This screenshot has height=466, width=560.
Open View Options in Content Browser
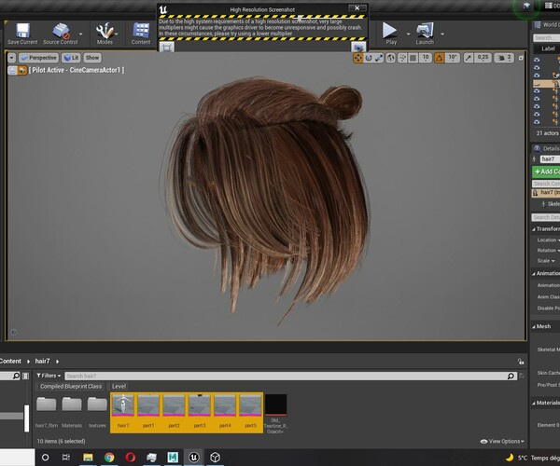[x=502, y=442]
